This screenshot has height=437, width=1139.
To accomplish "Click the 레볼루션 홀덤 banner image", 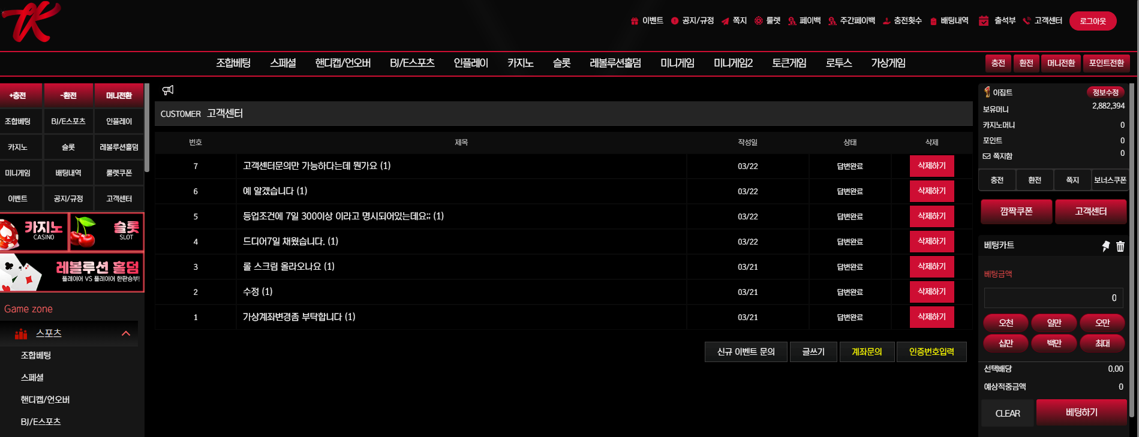I will (x=72, y=272).
